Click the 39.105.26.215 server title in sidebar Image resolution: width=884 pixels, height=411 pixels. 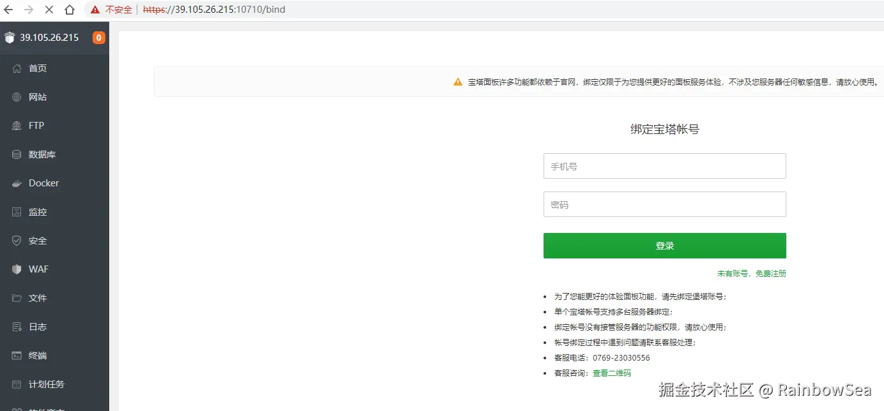point(49,38)
